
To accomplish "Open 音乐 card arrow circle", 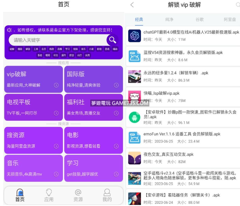I will [x=56, y=174].
